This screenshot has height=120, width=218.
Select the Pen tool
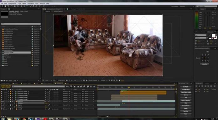[24, 6]
